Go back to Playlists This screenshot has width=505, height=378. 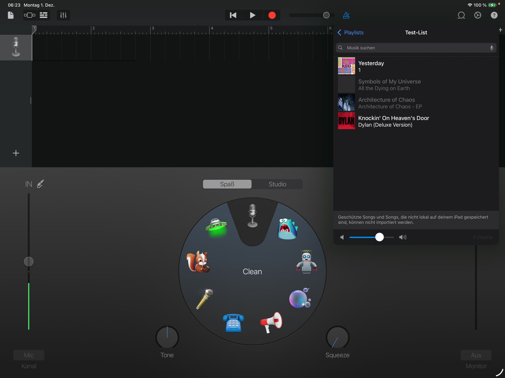(x=351, y=33)
